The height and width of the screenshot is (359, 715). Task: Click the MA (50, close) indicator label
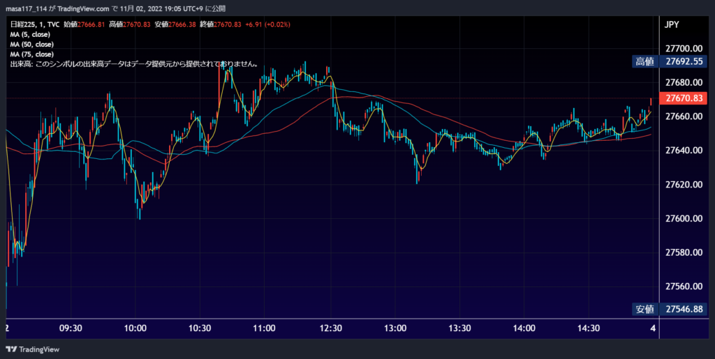pyautogui.click(x=32, y=45)
